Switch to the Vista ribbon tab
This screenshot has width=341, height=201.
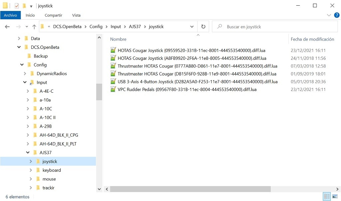tap(76, 15)
